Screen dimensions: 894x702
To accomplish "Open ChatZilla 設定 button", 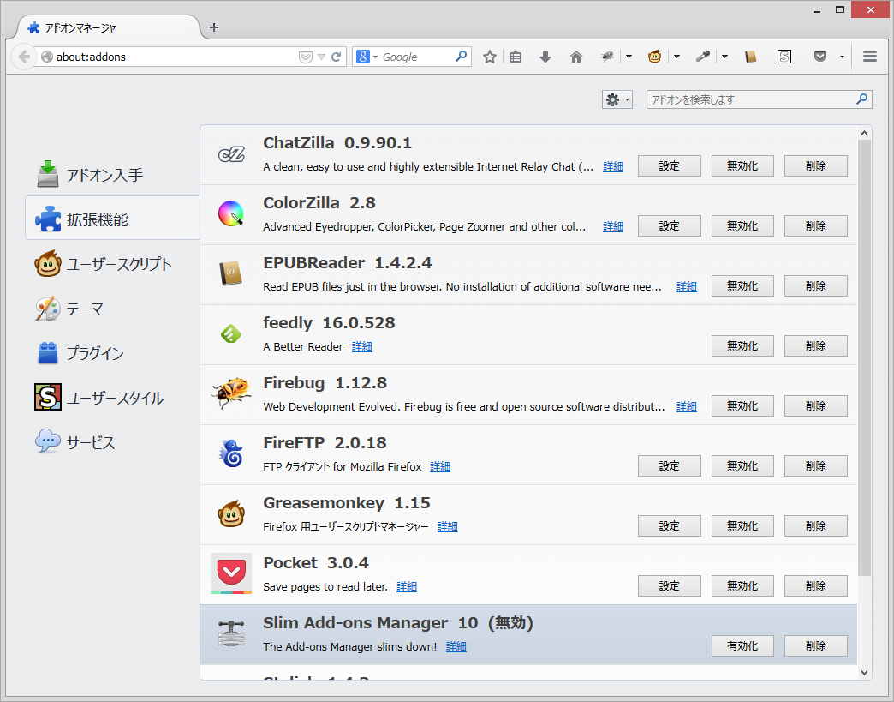I will pyautogui.click(x=669, y=166).
